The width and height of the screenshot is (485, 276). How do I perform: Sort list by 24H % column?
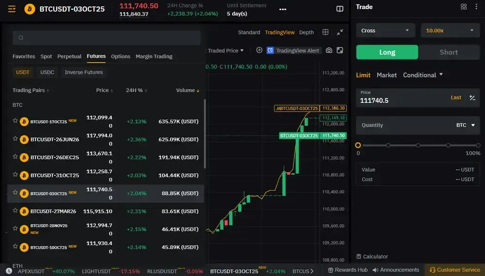pos(136,90)
